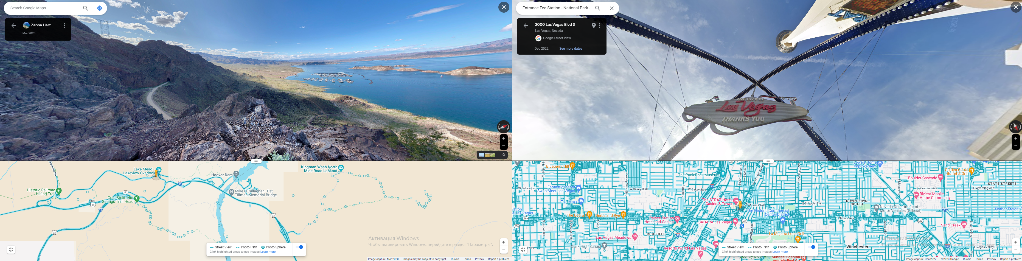Zoom in on the Lake Mead panorama
Image resolution: width=1022 pixels, height=261 pixels.
coord(504,138)
